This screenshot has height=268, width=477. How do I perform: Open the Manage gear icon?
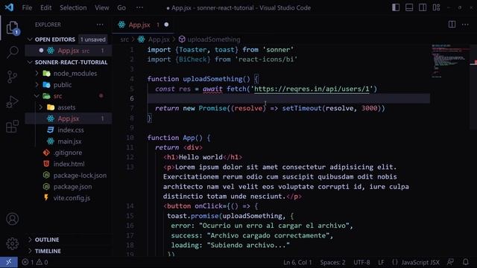click(x=13, y=243)
